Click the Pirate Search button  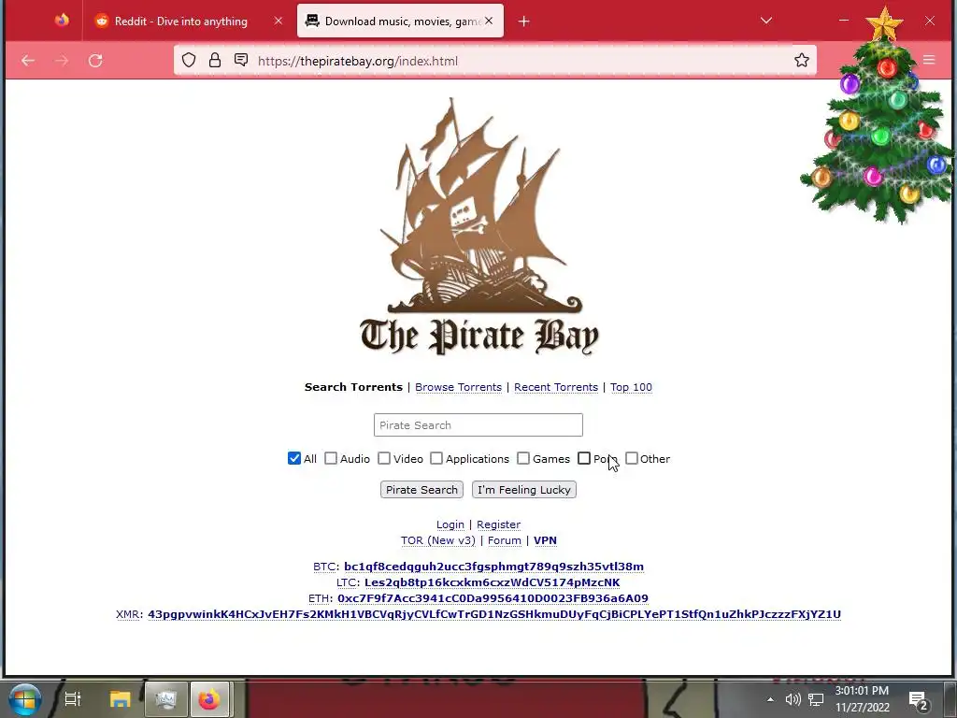(421, 490)
